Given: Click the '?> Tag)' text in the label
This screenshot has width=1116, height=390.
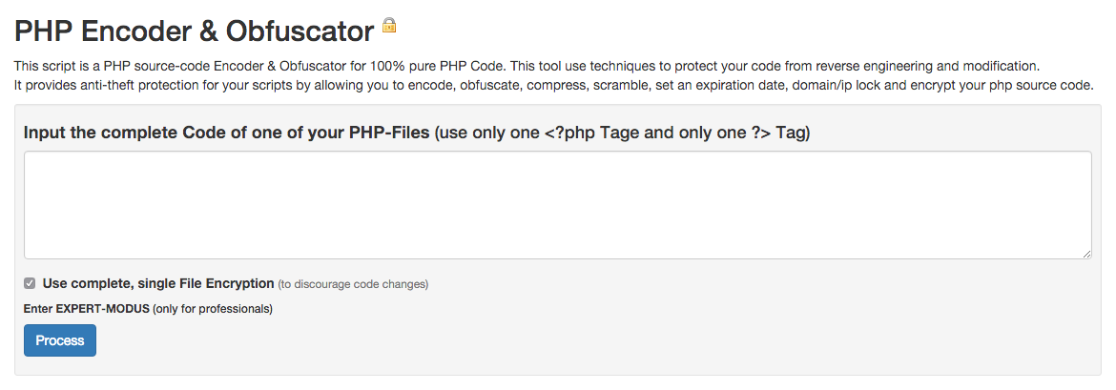Looking at the screenshot, I should [781, 133].
